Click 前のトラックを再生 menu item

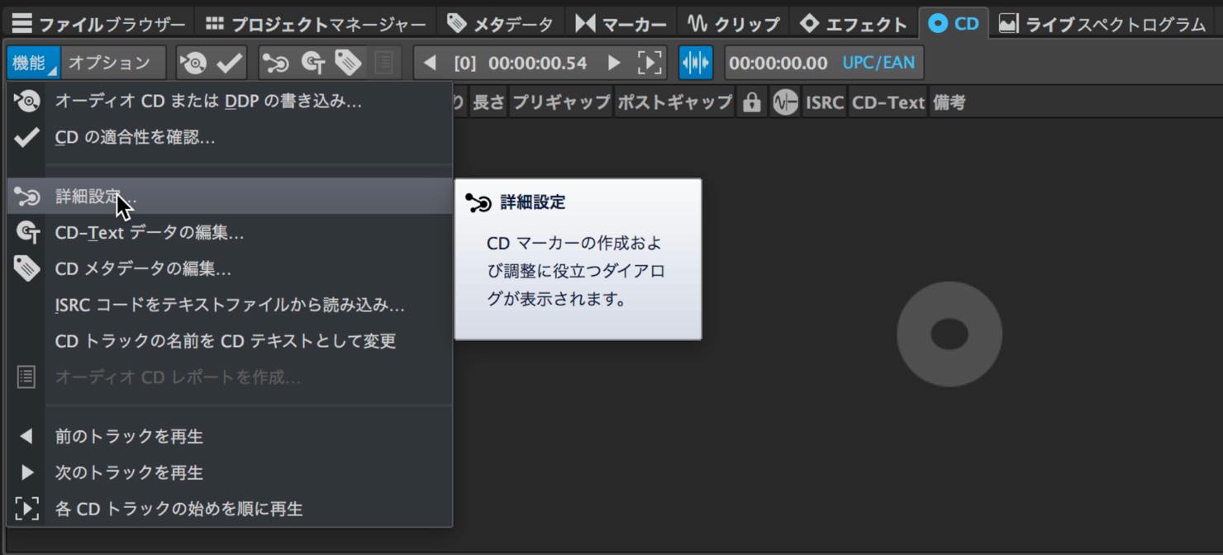click(x=230, y=436)
